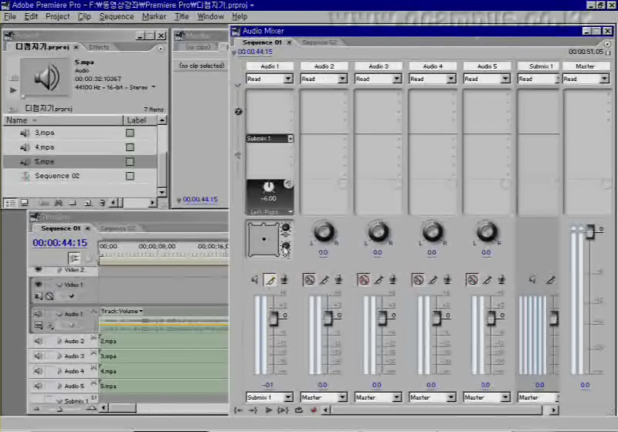Toggle Video 1 track eye visibility
Image resolution: width=618 pixels, height=432 pixels.
tap(38, 285)
